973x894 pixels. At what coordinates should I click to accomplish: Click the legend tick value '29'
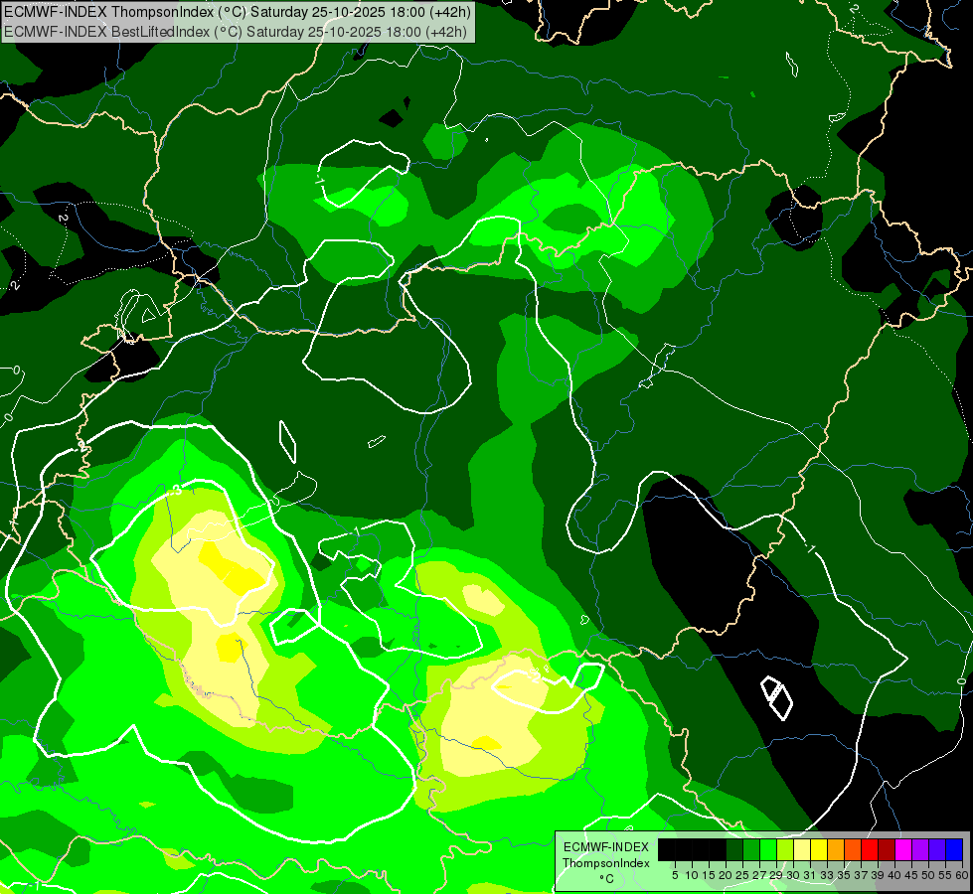pos(776,875)
